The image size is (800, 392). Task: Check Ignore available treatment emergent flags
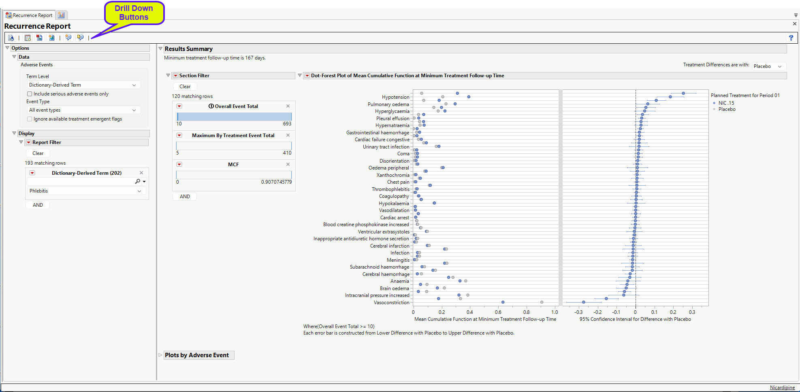[x=29, y=119]
